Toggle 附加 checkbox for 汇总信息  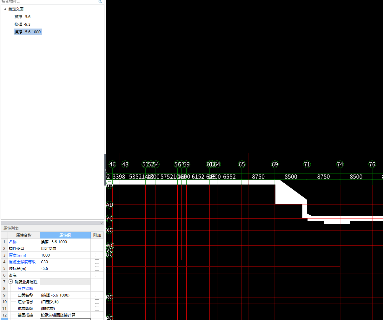97,302
